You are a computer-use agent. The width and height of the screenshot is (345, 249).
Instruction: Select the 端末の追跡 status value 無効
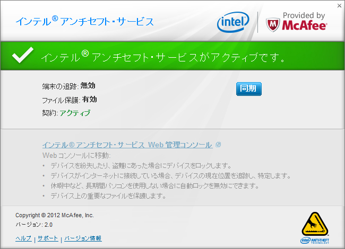pyautogui.click(x=88, y=85)
